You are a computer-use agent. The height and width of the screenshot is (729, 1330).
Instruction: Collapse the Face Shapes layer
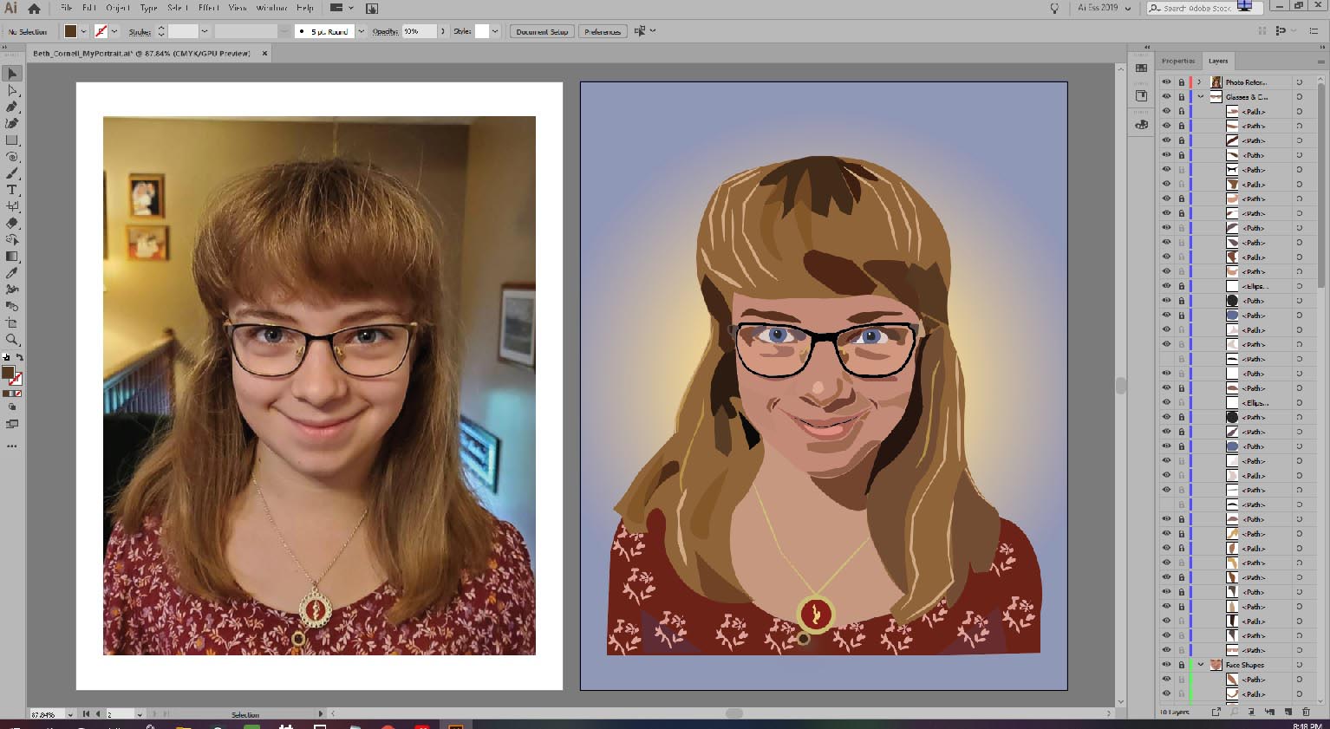click(x=1201, y=665)
